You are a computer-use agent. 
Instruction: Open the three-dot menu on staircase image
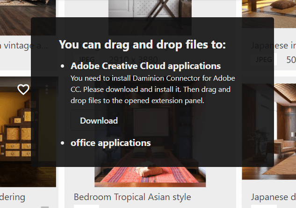[47, 90]
